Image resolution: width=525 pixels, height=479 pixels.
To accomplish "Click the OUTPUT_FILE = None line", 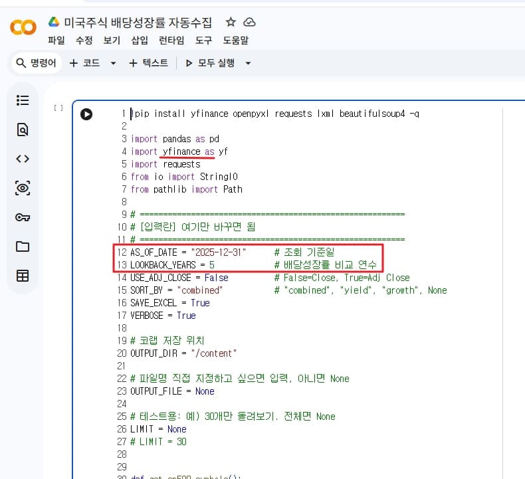I will click(x=172, y=391).
